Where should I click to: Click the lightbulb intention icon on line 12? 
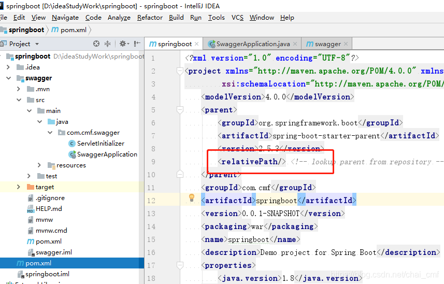click(x=192, y=198)
